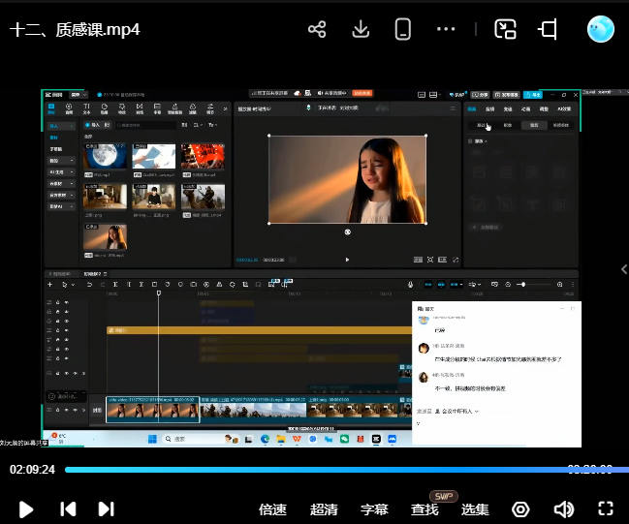Open the 字幕 subtitles menu
This screenshot has width=629, height=524.
coord(374,509)
